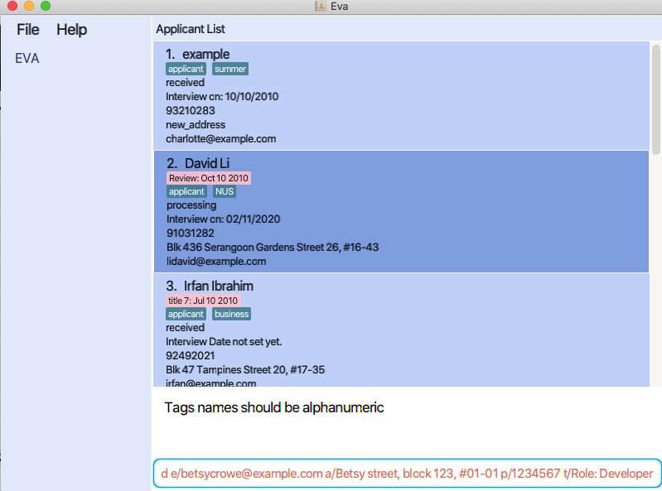Click the applicant tag on Irfan Ibrahim card
This screenshot has height=491, width=662.
[186, 314]
